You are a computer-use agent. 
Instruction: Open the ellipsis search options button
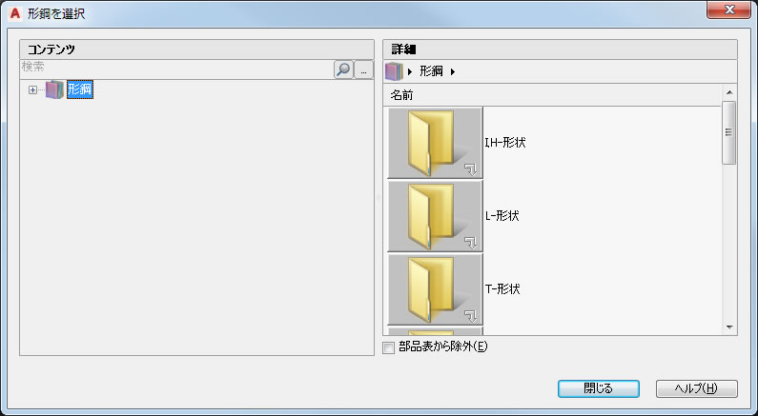(363, 70)
